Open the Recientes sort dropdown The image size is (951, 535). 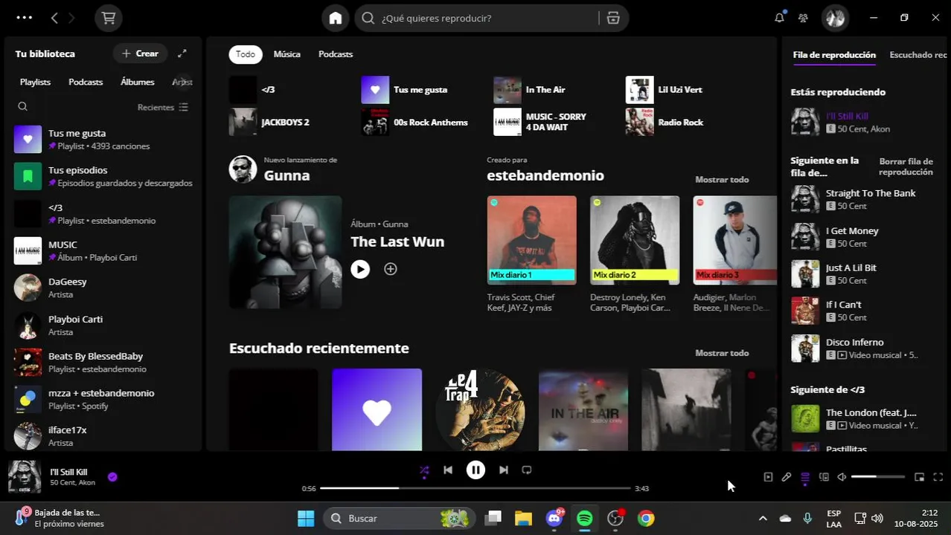(x=163, y=107)
